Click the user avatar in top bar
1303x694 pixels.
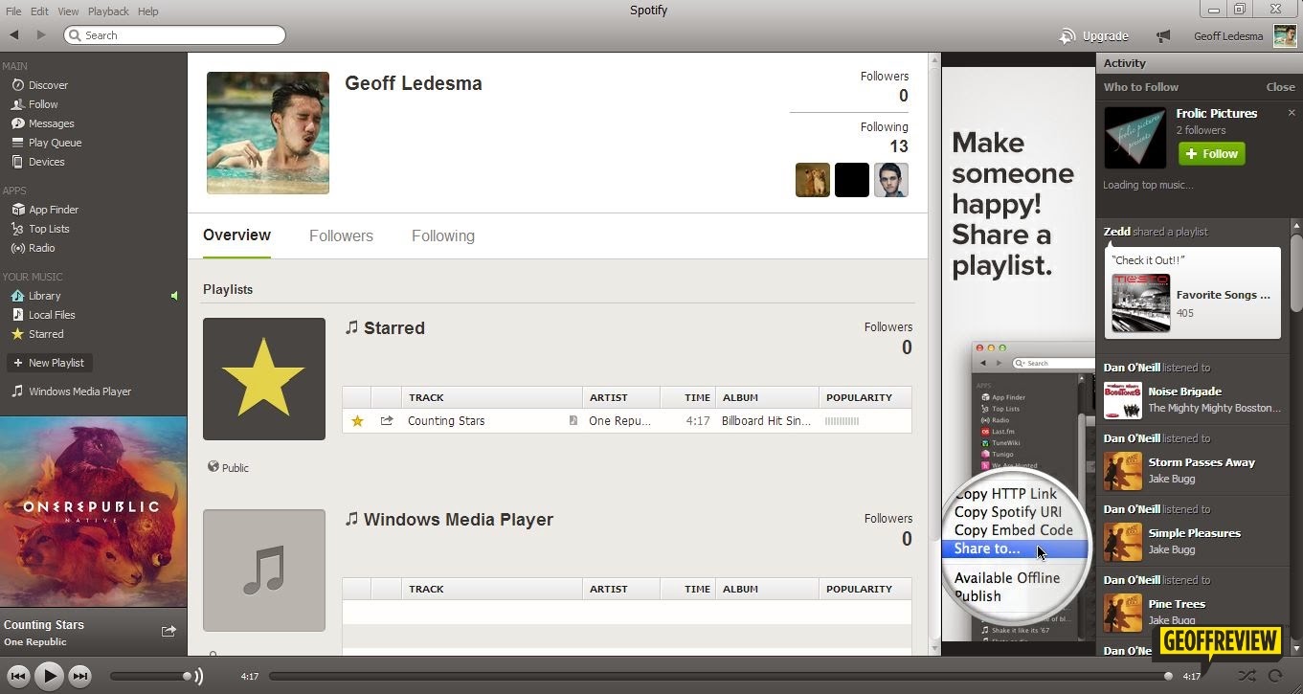[x=1285, y=36]
